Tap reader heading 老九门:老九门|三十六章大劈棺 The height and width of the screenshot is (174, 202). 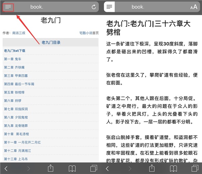148,28
